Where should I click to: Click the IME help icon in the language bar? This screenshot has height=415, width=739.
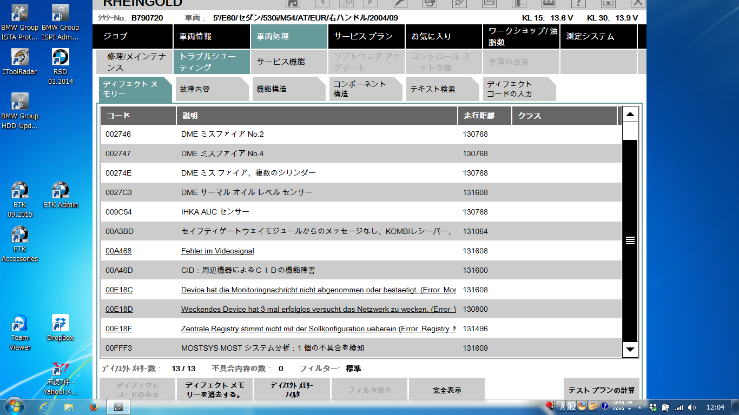(x=605, y=406)
